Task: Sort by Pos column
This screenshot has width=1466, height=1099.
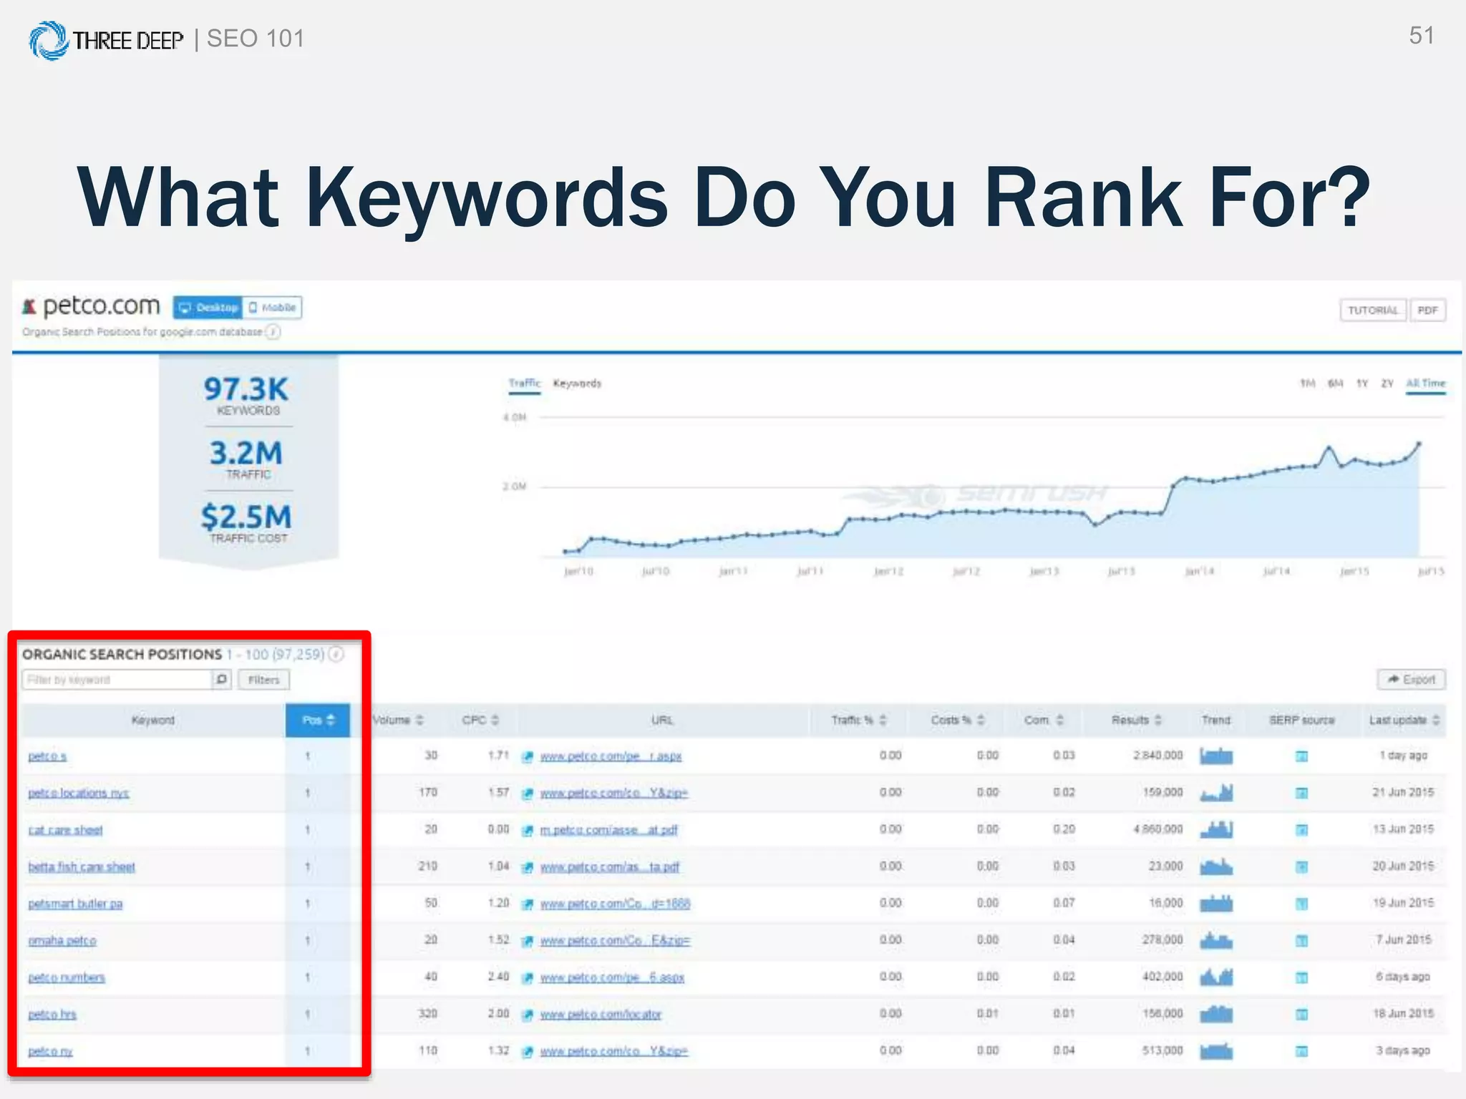Action: click(x=318, y=720)
